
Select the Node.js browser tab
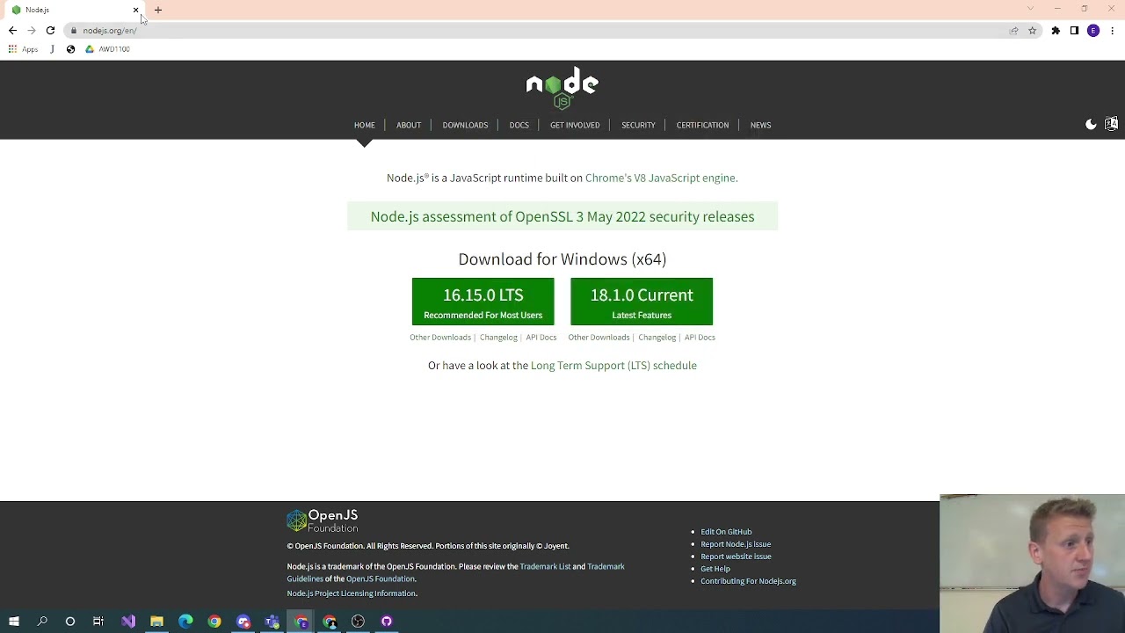74,10
